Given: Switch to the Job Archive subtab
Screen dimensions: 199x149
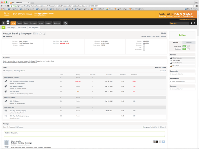Looking at the screenshot, I should pos(22,28).
